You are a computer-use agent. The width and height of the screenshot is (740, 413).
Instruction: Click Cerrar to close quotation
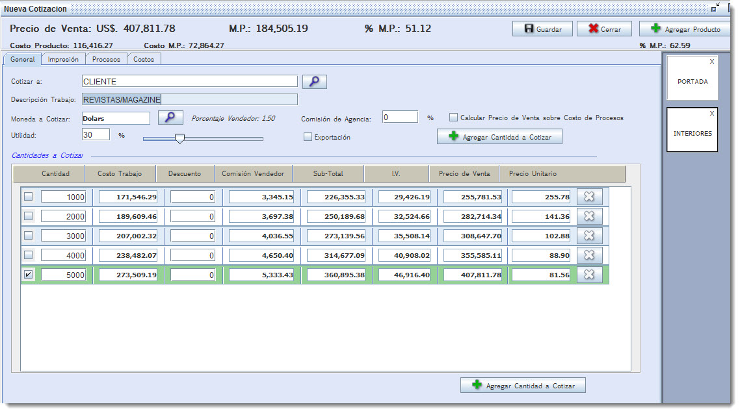pos(604,29)
